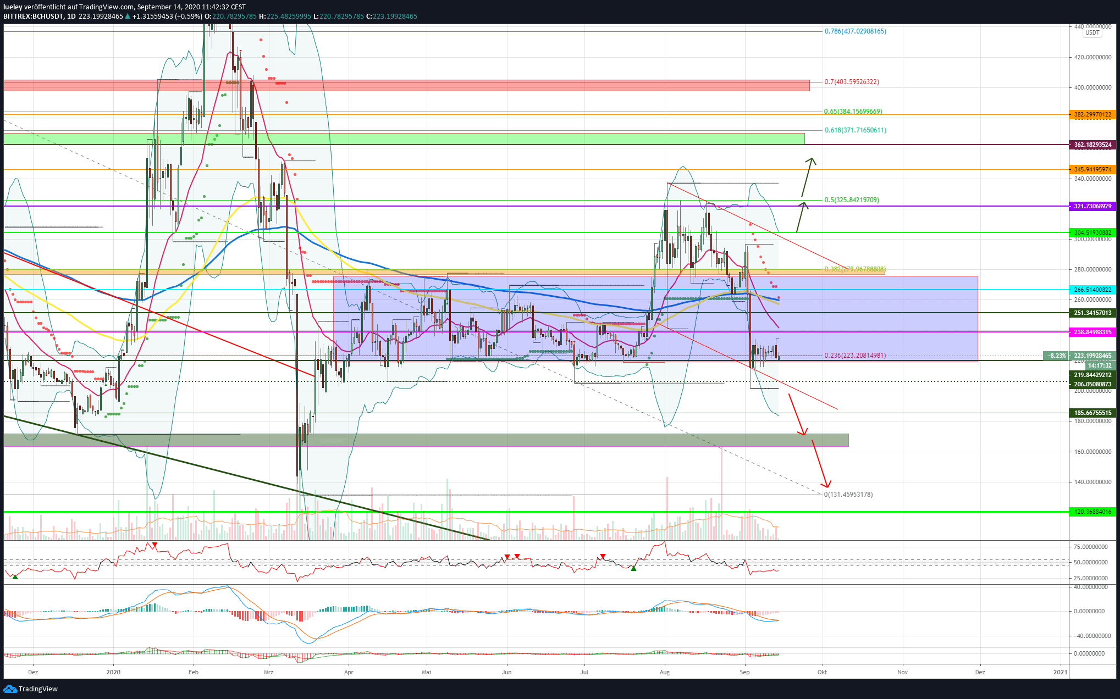Click the Jul label on time axis
This screenshot has height=699, width=1120.
(x=584, y=672)
